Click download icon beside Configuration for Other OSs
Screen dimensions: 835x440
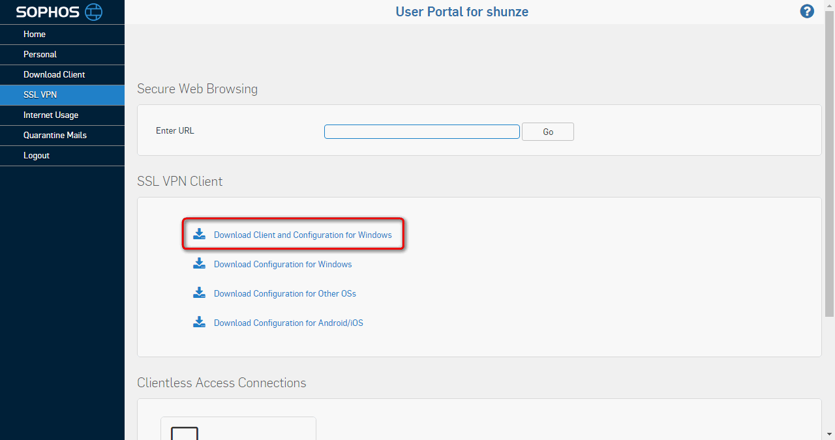coord(200,293)
